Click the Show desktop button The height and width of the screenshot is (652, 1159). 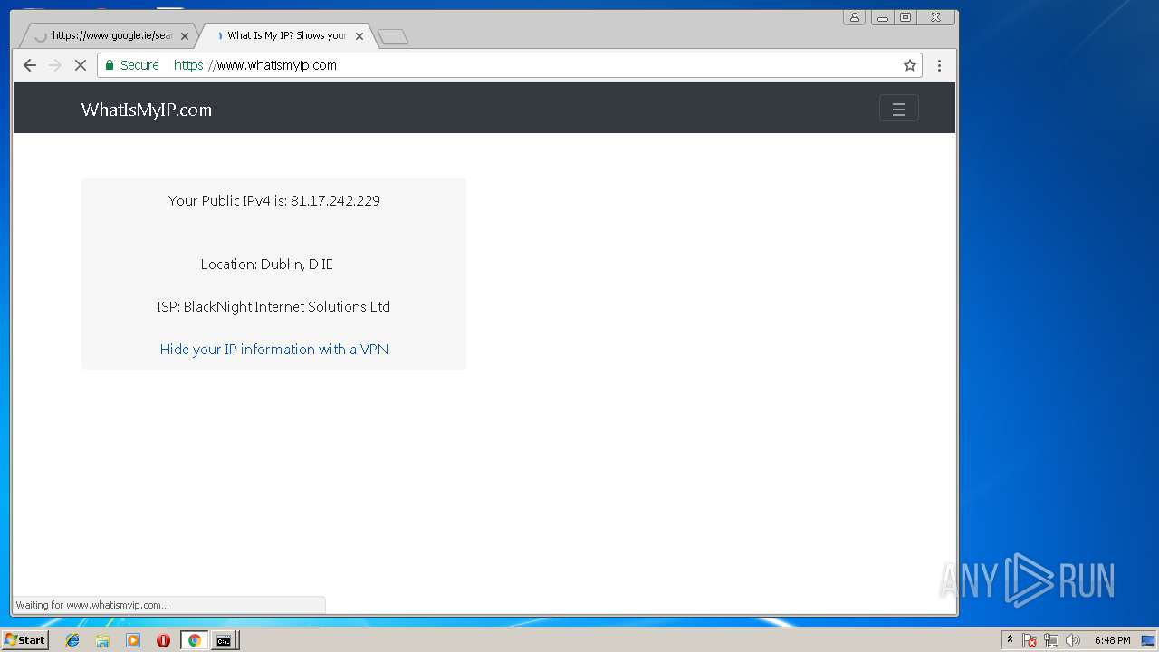(x=1149, y=640)
